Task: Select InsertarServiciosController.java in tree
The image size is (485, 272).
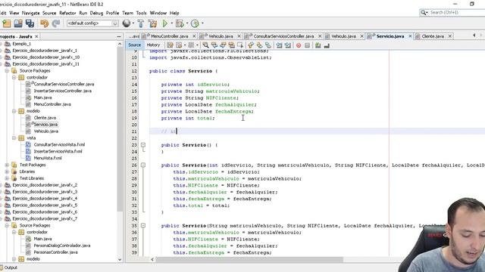Action: coord(62,91)
